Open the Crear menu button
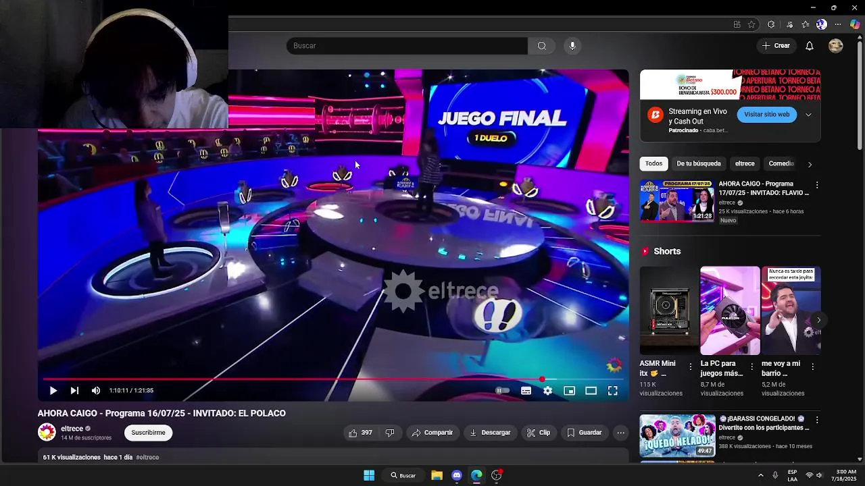865x486 pixels. point(776,46)
